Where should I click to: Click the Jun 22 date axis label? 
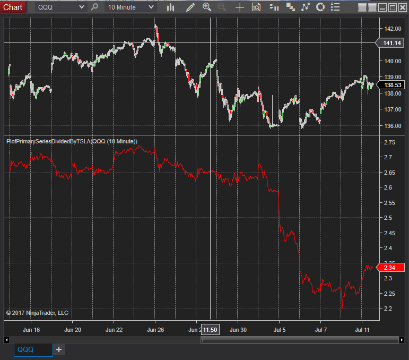(x=114, y=330)
